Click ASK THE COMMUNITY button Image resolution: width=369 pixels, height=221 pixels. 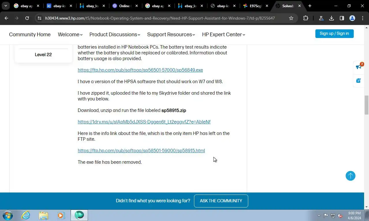tap(221, 201)
